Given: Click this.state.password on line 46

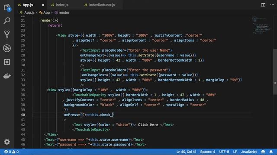Looking at the screenshot, I should (111, 145).
